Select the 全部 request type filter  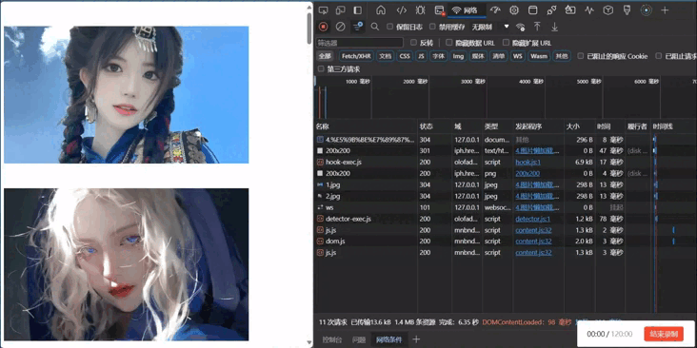[325, 56]
